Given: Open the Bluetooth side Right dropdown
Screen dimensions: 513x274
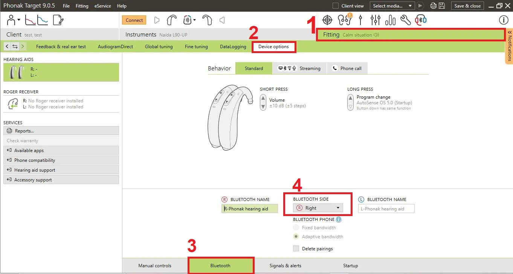Looking at the screenshot, I should (318, 208).
